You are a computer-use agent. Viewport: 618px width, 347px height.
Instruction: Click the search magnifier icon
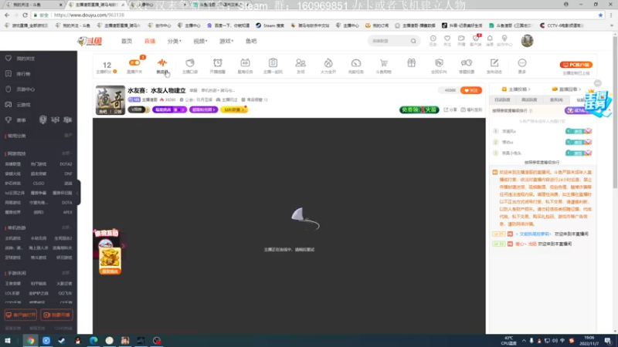coord(413,41)
